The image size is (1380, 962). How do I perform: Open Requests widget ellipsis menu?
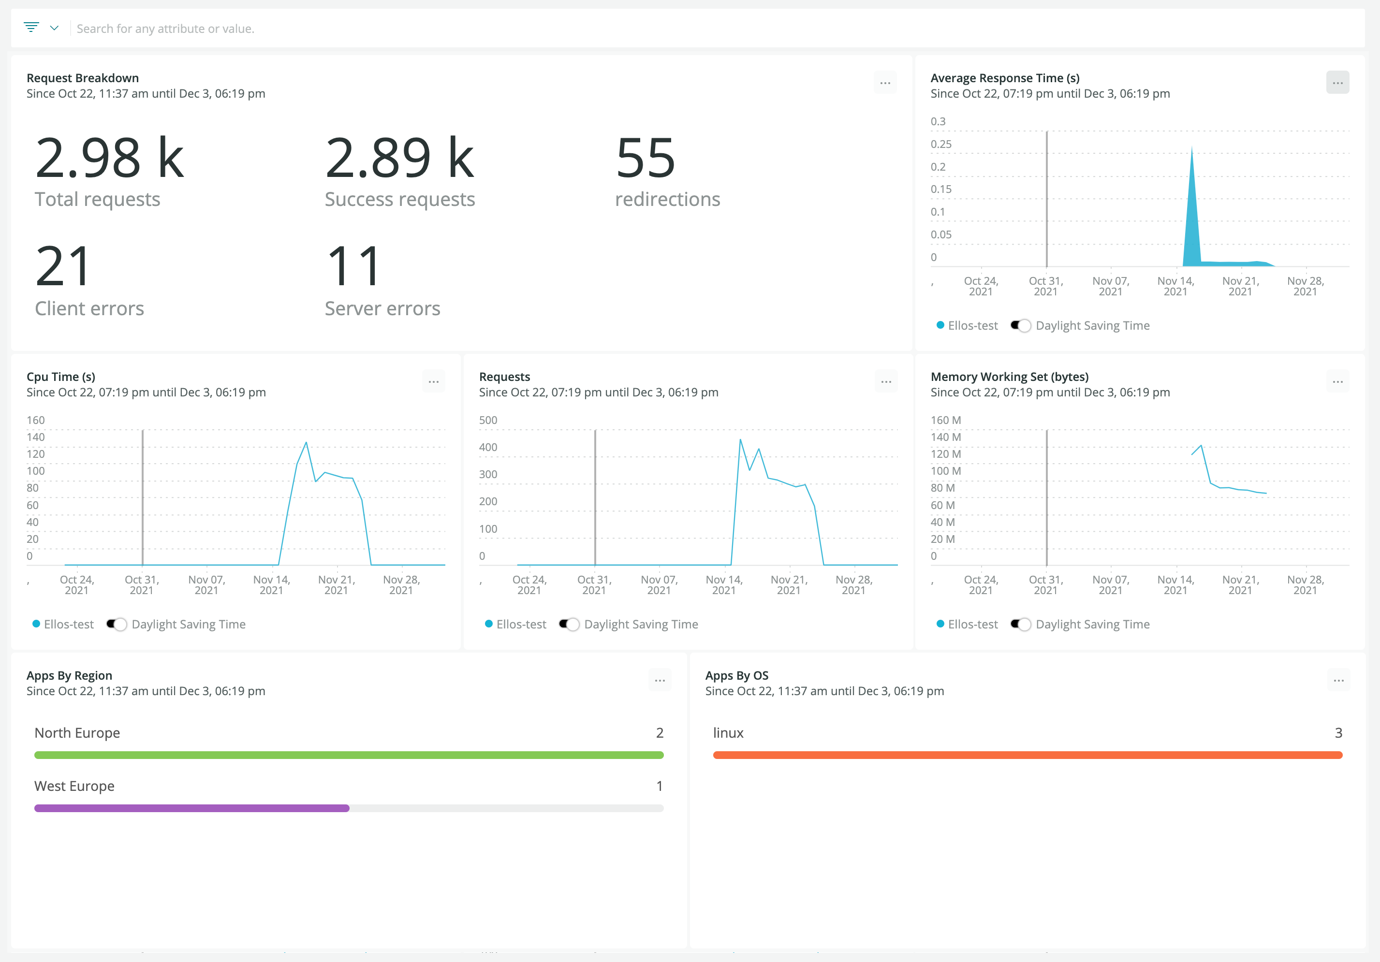[x=885, y=381]
